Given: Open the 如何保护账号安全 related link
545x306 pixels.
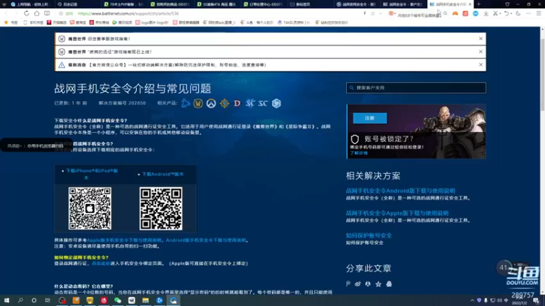Looking at the screenshot, I should (369, 235).
